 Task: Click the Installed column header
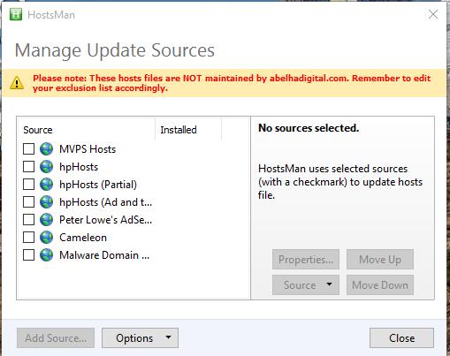[x=188, y=130]
